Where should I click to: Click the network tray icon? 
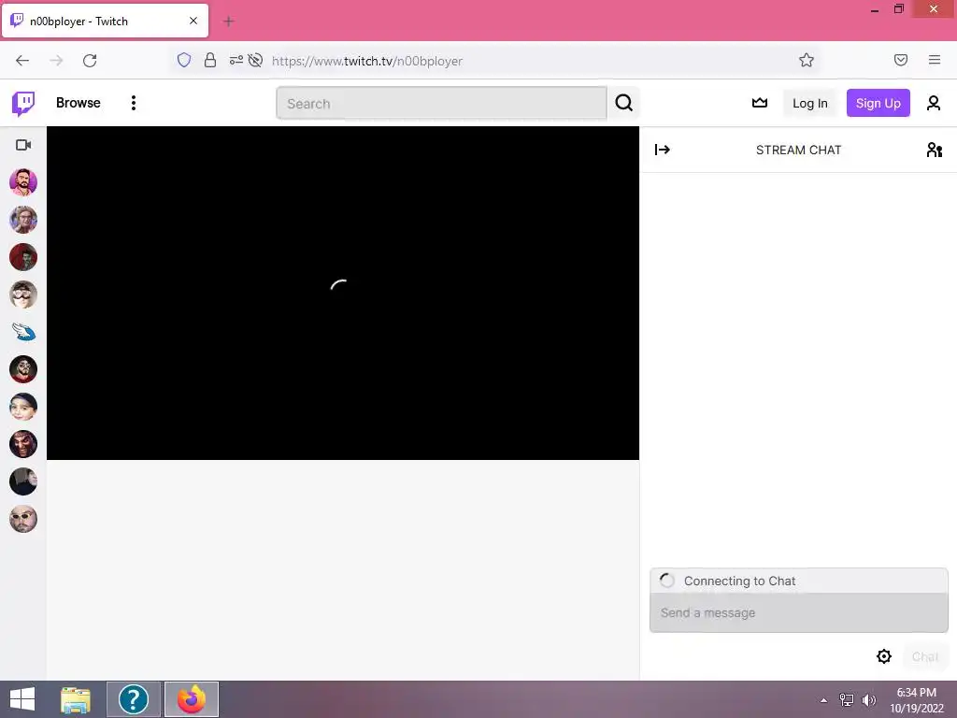pyautogui.click(x=847, y=700)
